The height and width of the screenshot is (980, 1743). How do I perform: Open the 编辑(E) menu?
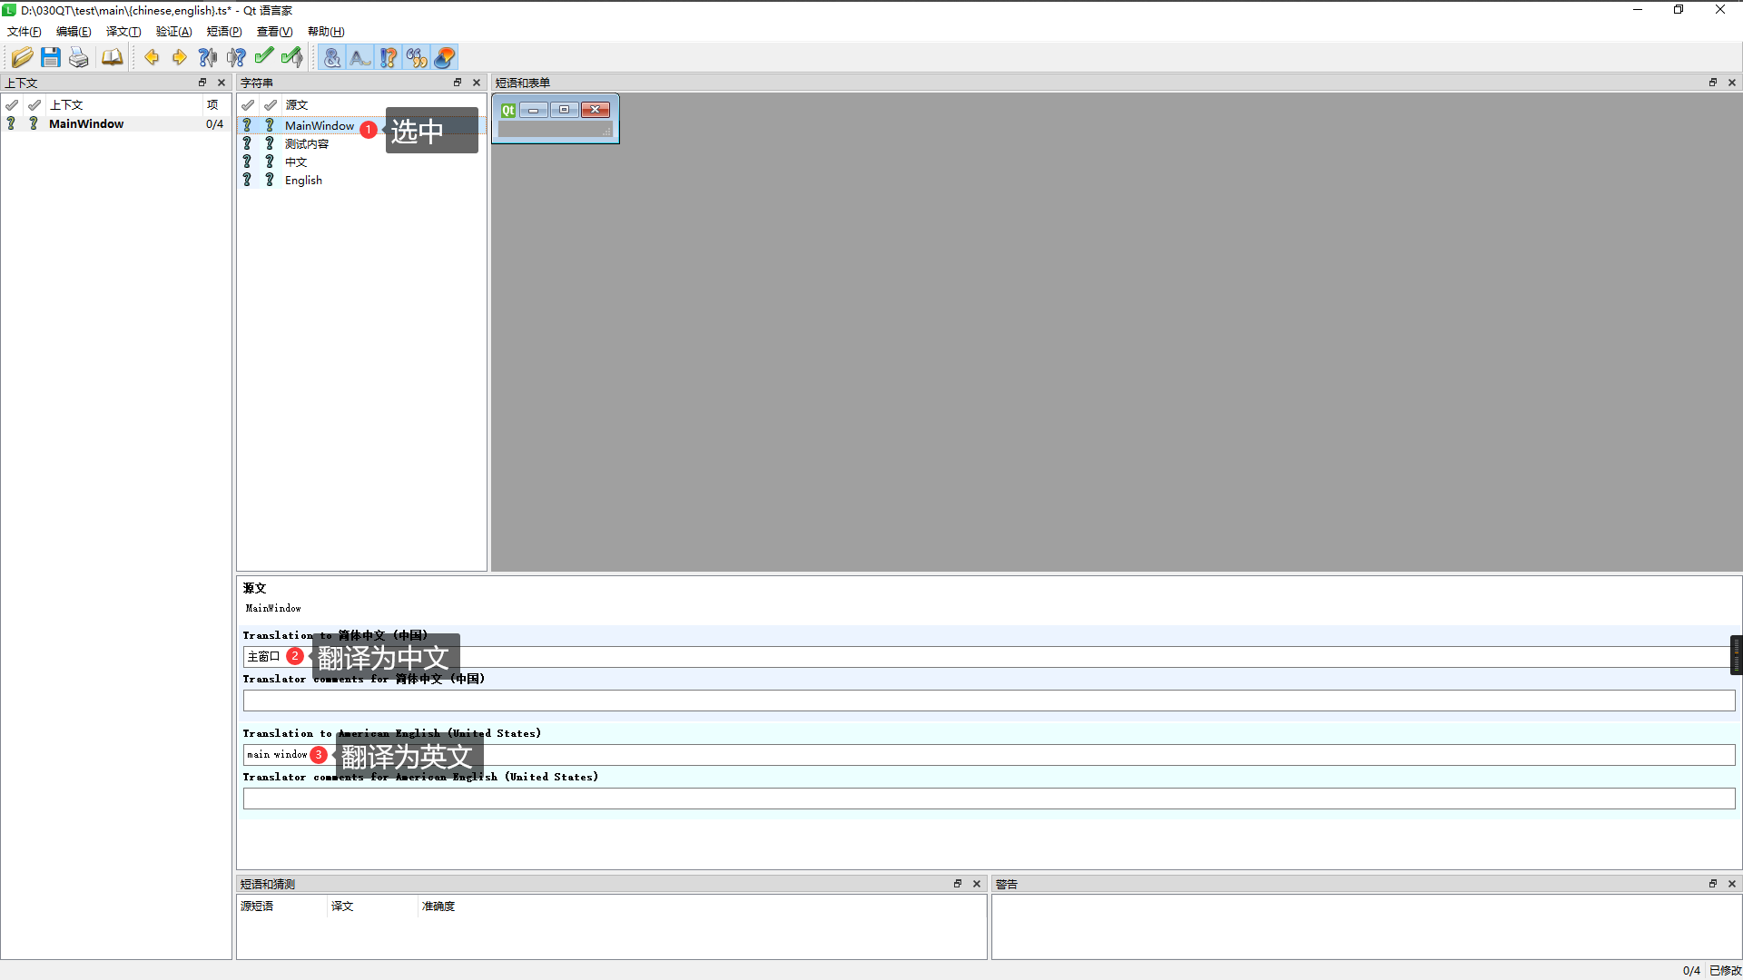tap(74, 32)
